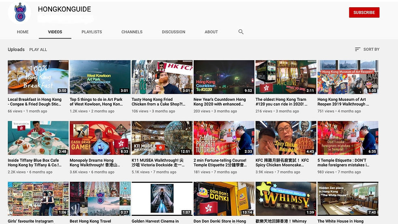Open the Tram #120 Time Machine thumbnail

tap(286, 77)
